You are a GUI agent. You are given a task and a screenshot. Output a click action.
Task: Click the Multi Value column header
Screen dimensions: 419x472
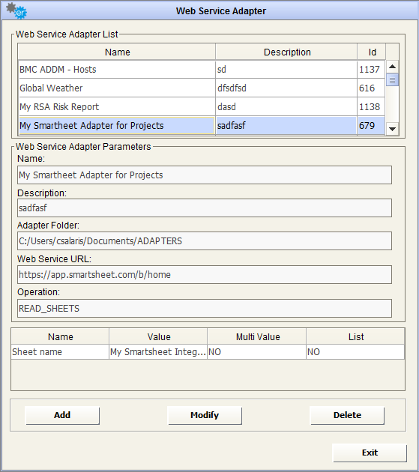click(257, 337)
